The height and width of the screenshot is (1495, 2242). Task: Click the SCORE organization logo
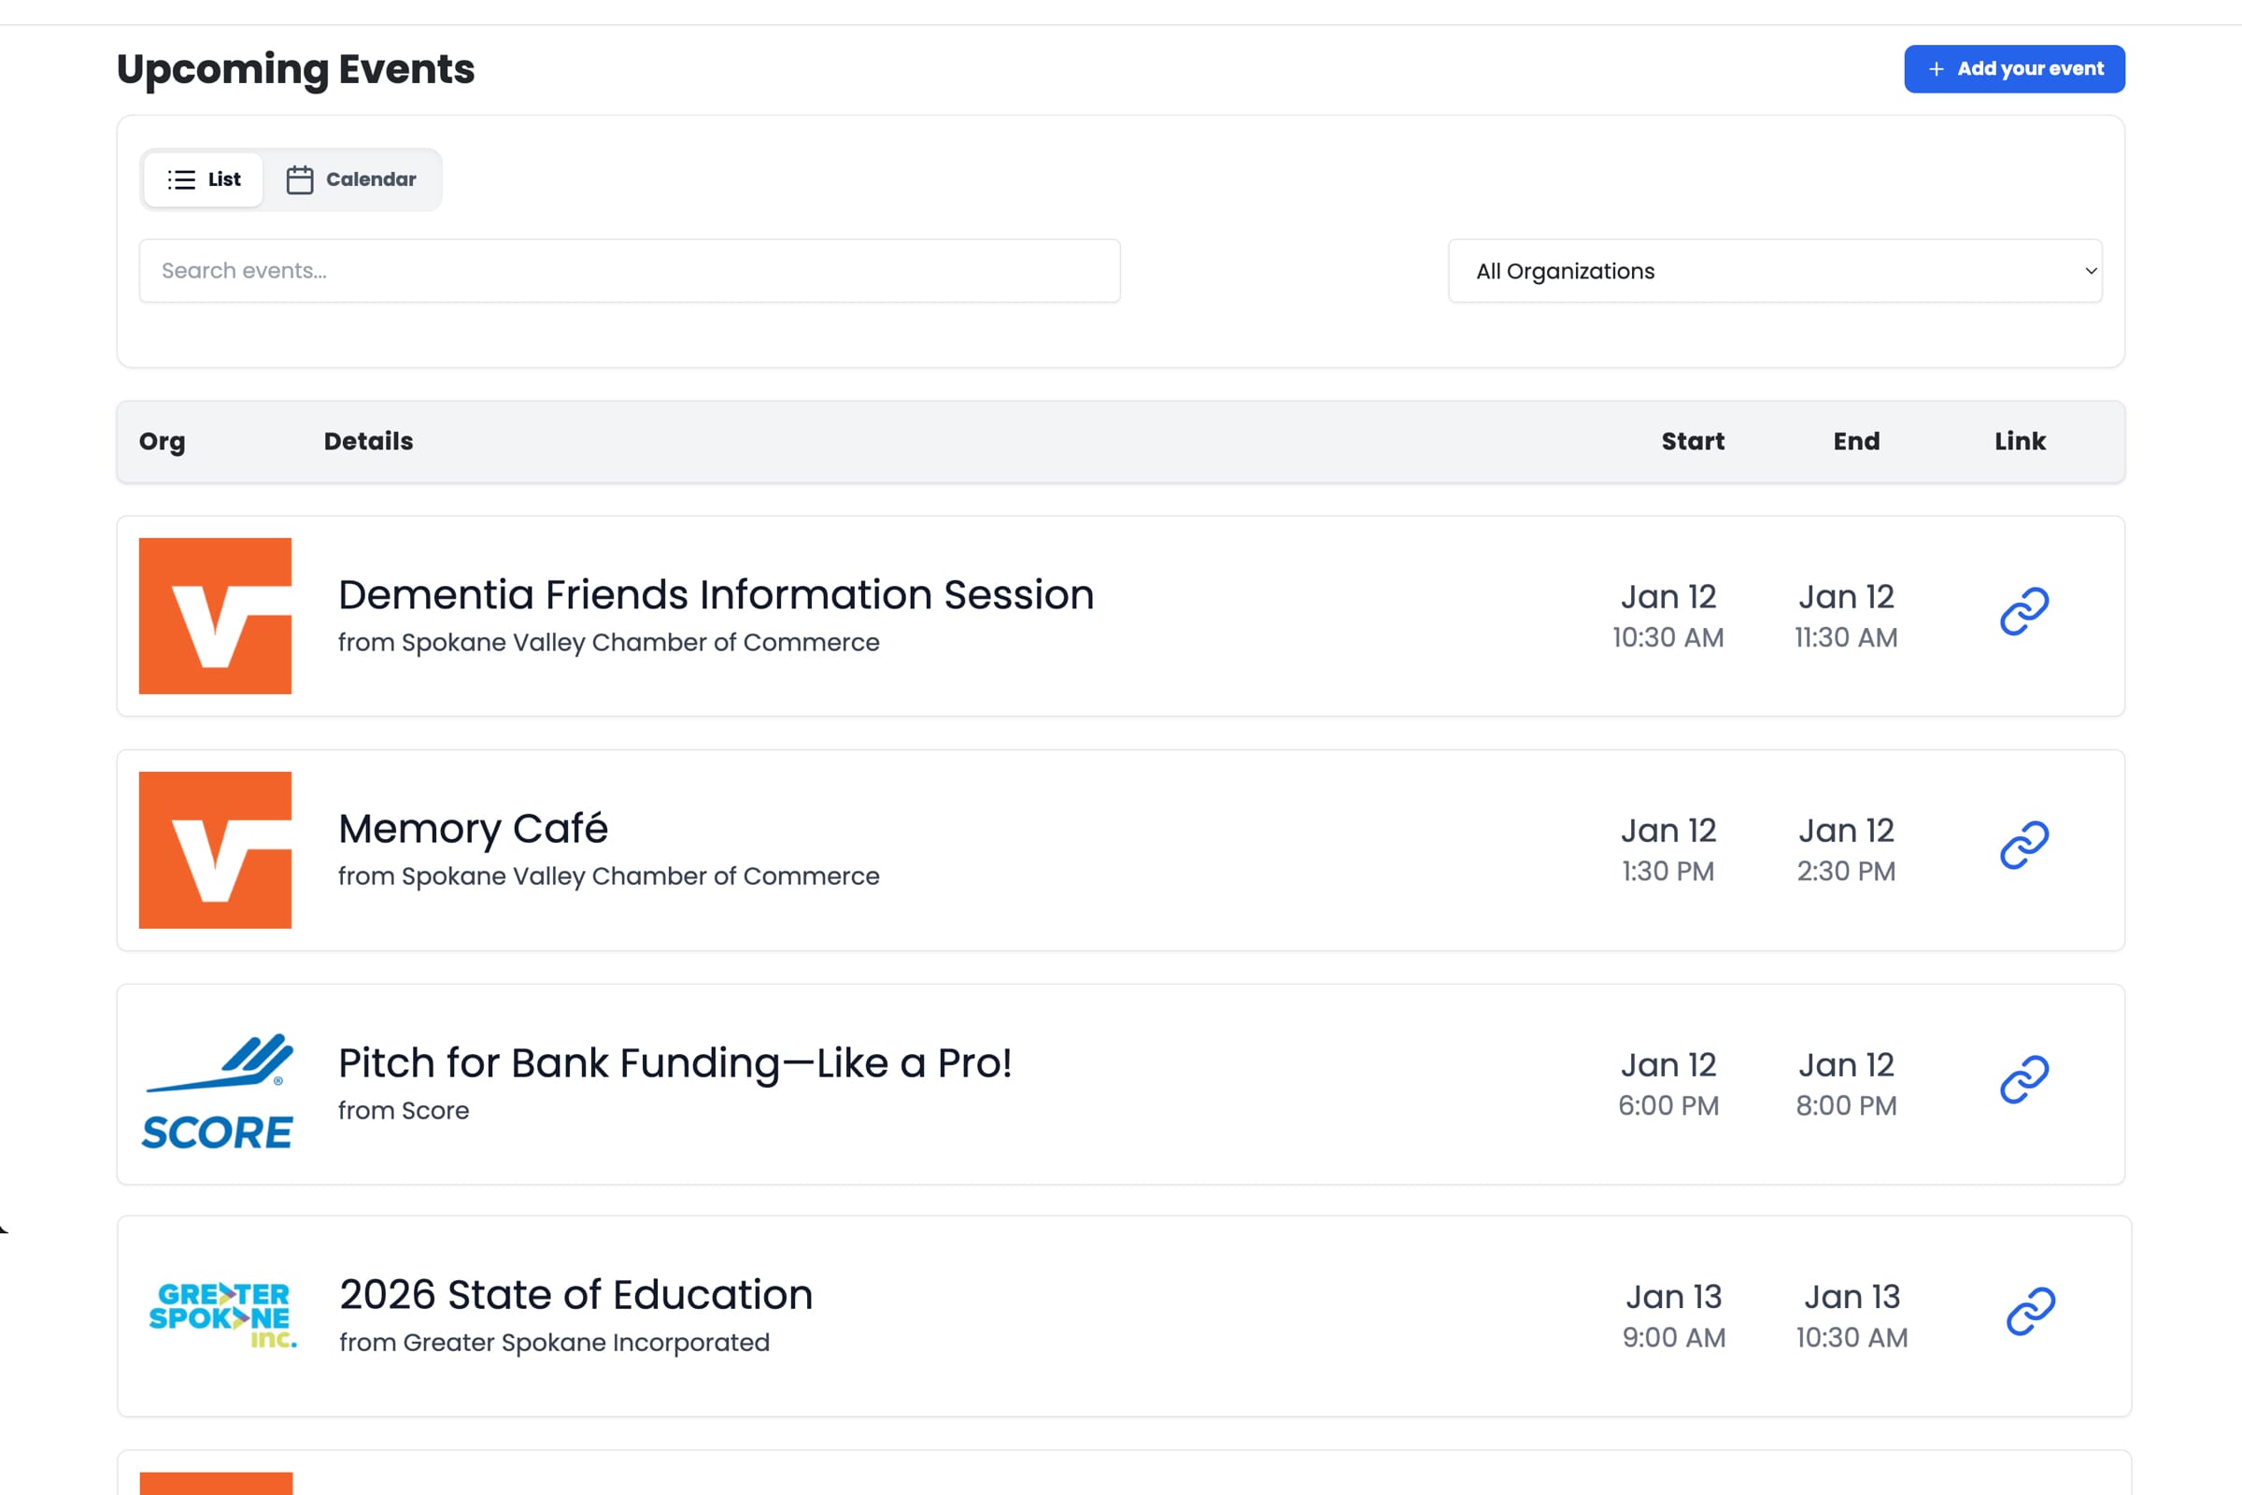pyautogui.click(x=218, y=1090)
